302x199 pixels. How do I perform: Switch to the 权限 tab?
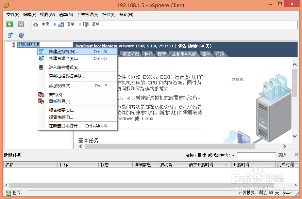coord(220,54)
